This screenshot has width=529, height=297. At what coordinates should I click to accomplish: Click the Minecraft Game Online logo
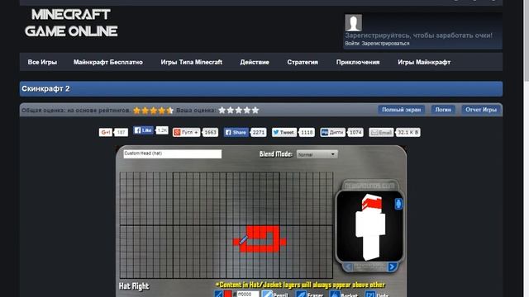(x=71, y=23)
